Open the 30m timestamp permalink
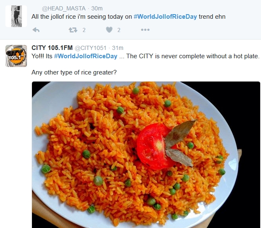The height and width of the screenshot is (228, 261). pyautogui.click(x=97, y=8)
